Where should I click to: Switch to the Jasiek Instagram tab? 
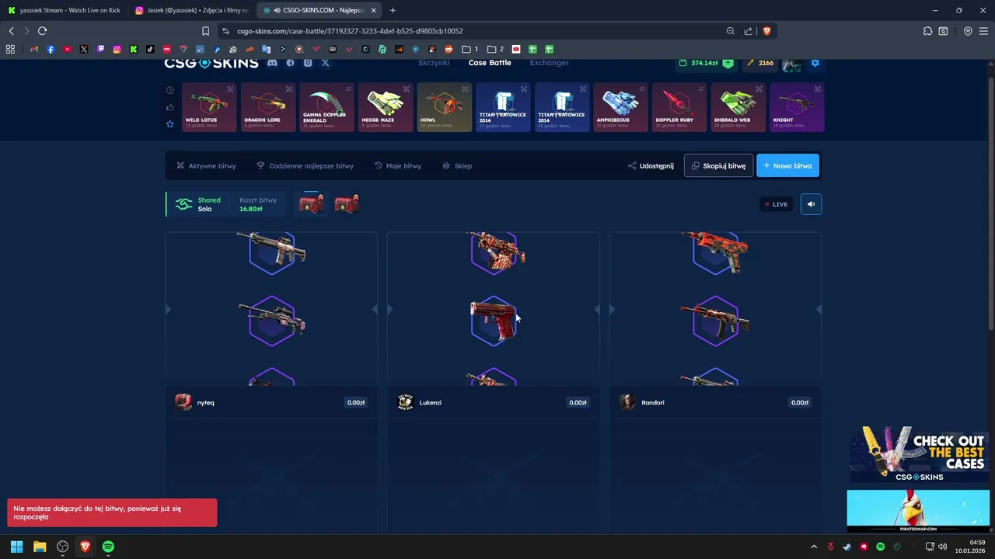192,10
